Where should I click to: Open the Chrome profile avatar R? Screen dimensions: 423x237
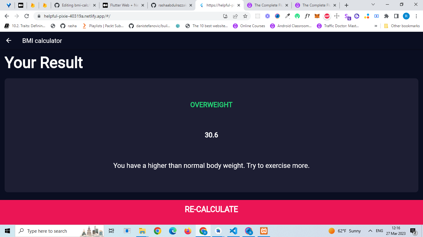[406, 16]
